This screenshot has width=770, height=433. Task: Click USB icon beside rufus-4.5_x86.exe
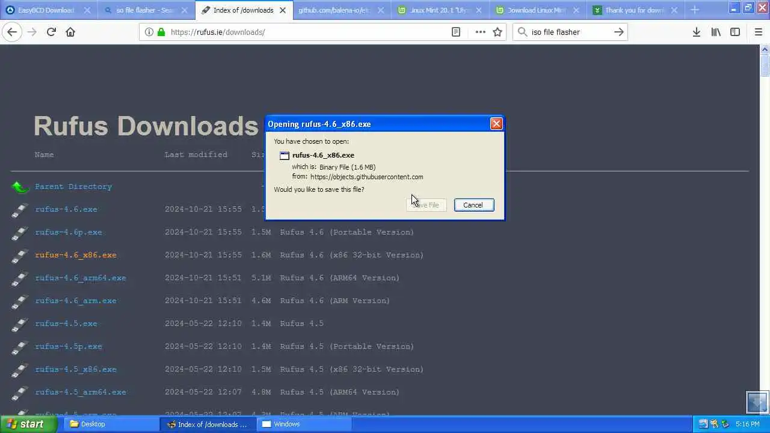coord(20,370)
